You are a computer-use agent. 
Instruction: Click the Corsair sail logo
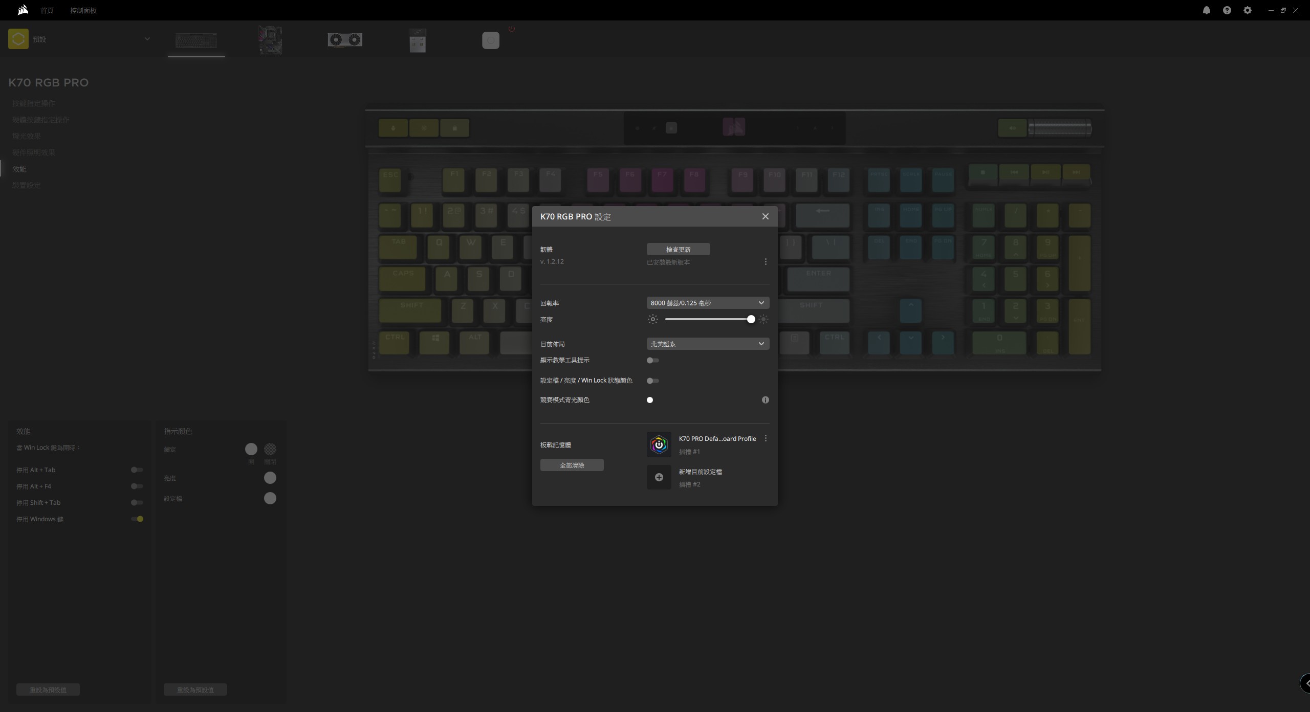23,10
